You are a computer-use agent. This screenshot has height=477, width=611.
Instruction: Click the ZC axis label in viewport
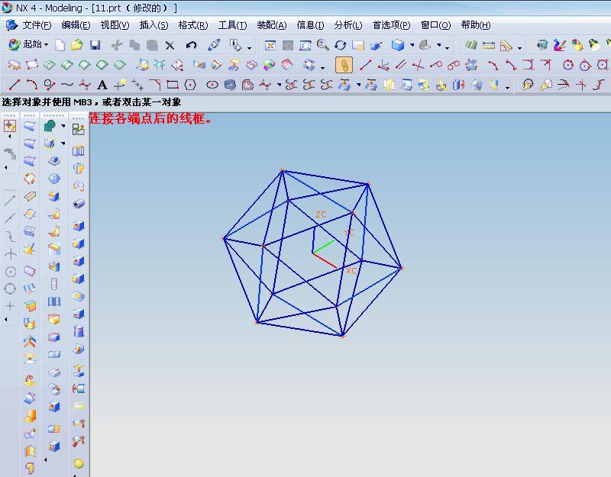[321, 214]
